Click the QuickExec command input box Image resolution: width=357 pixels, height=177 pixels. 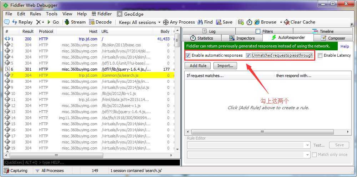92,163
